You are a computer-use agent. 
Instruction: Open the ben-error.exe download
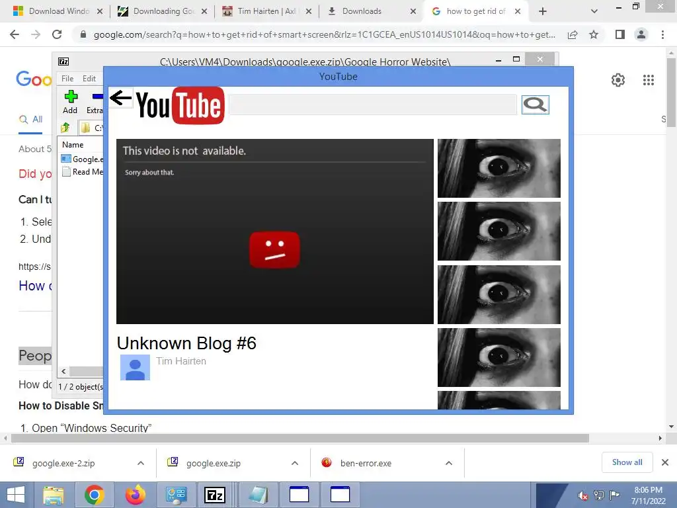pyautogui.click(x=366, y=463)
